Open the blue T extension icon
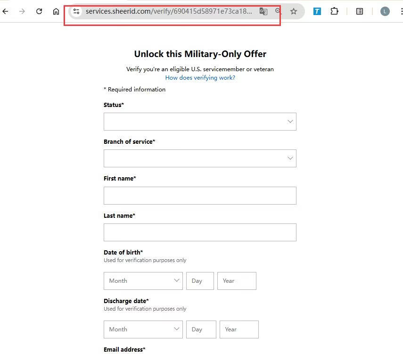The height and width of the screenshot is (354, 403). click(317, 11)
